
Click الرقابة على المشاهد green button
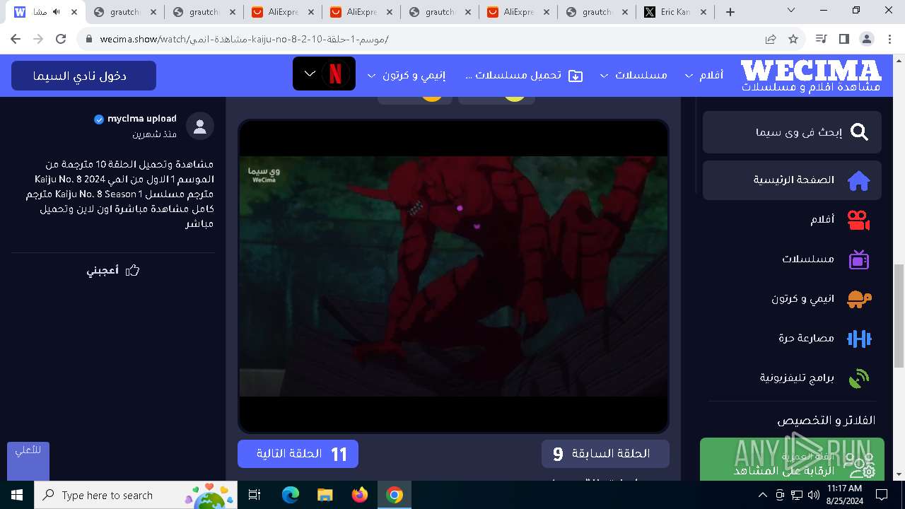tap(792, 460)
